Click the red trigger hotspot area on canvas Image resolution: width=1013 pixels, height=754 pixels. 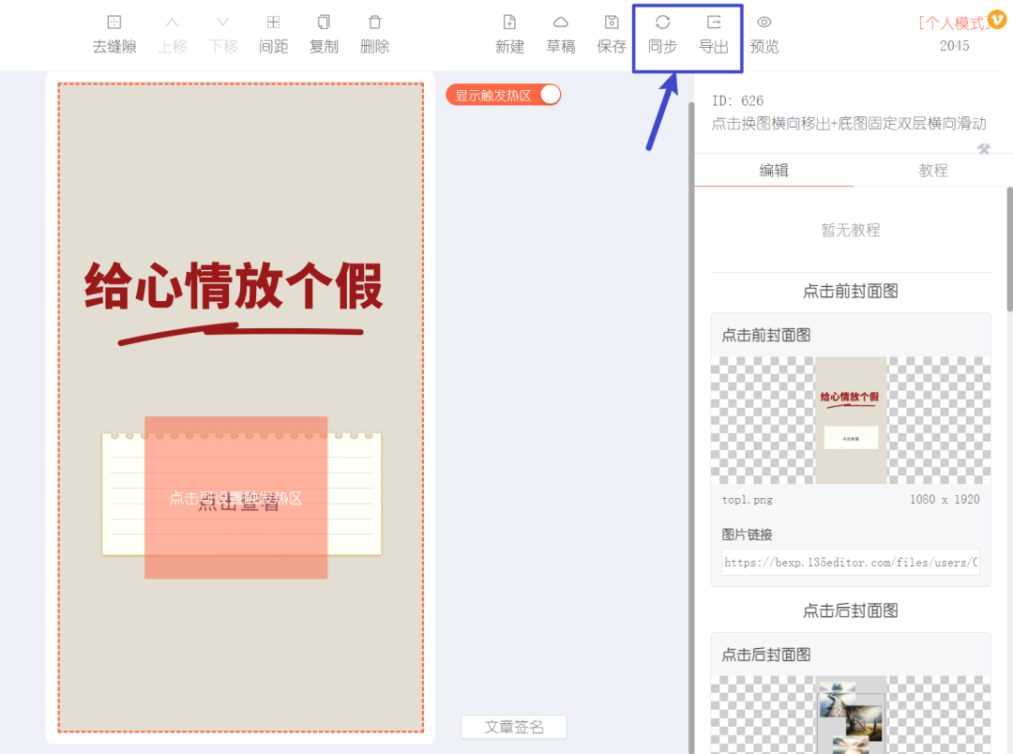[235, 497]
